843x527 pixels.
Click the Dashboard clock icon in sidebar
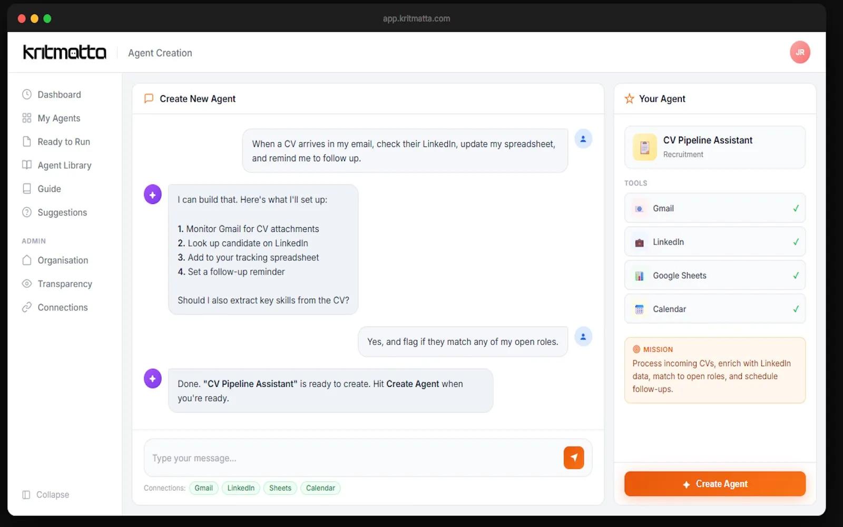(27, 94)
